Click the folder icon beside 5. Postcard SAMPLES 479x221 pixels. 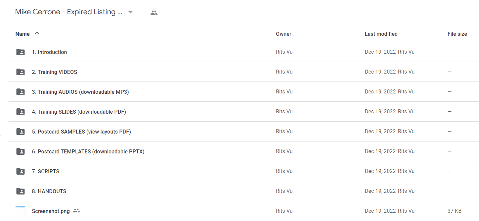(21, 132)
